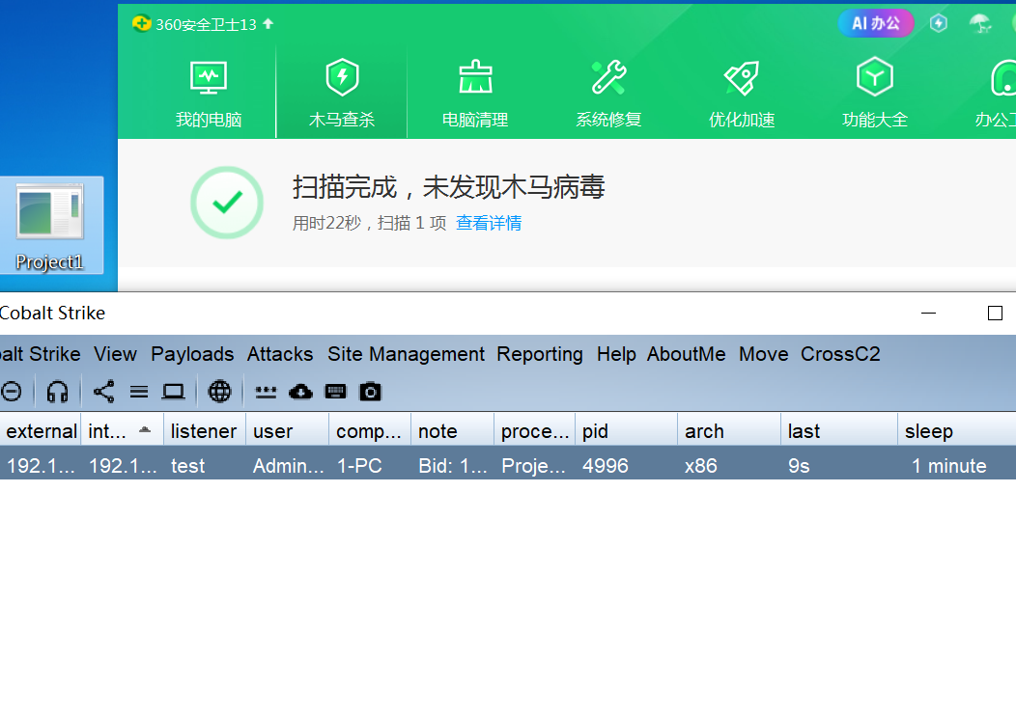Screen dimensions: 1016x711
Task: Sort by the arch column header
Action: [x=729, y=431]
